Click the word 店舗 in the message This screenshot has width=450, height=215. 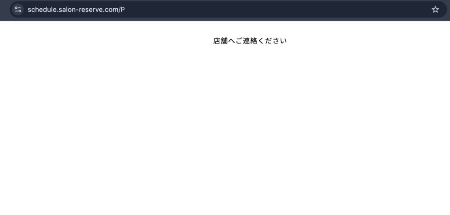(x=221, y=41)
